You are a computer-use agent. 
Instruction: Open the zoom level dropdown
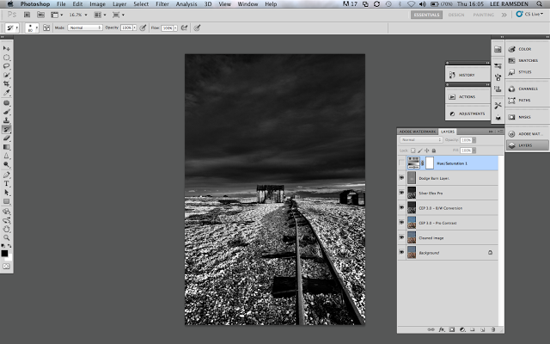pos(78,15)
